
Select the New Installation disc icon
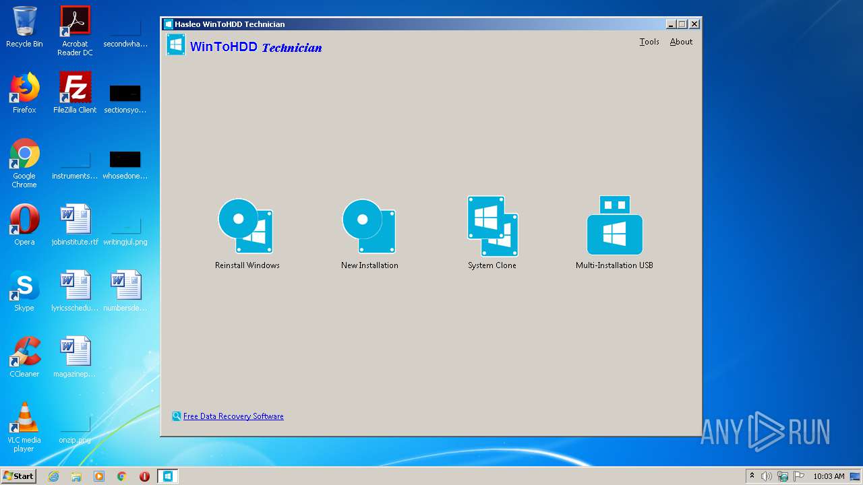369,226
